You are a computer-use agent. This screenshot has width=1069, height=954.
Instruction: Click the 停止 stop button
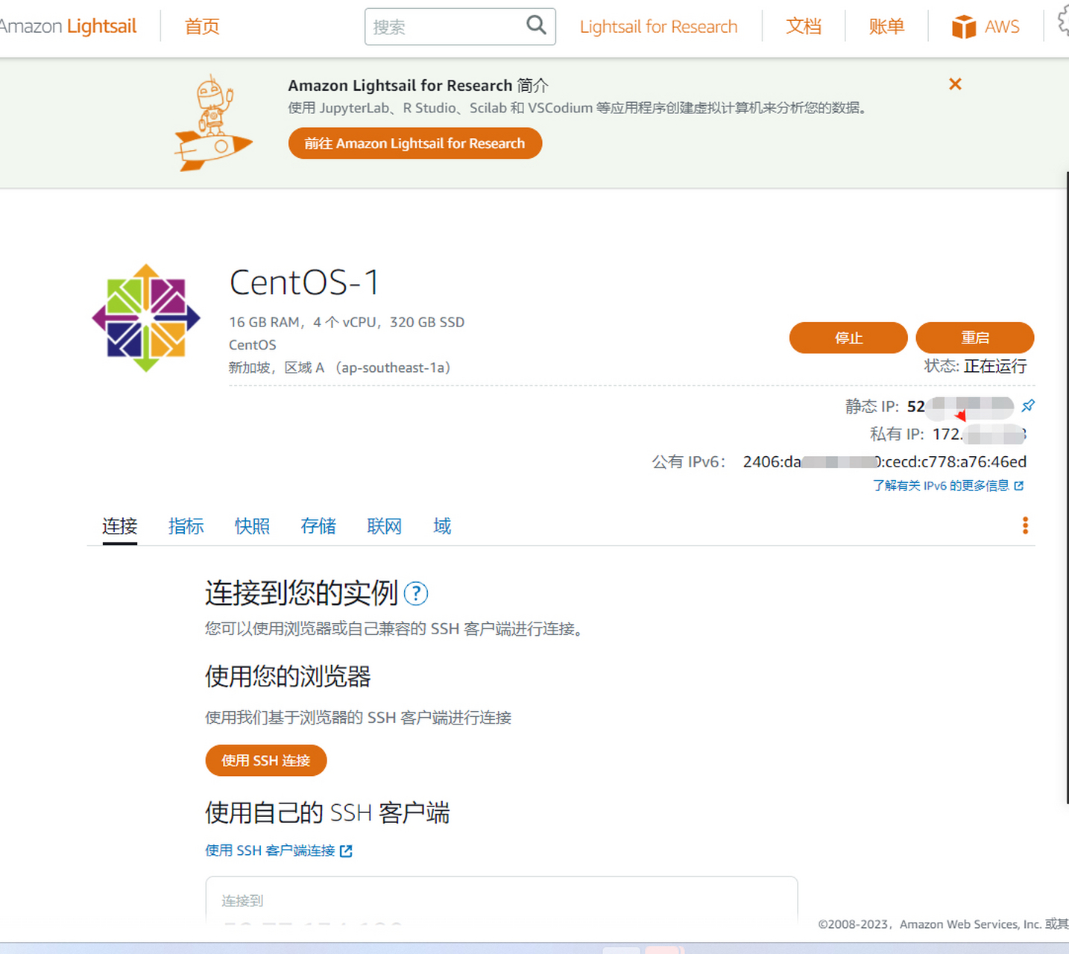848,338
